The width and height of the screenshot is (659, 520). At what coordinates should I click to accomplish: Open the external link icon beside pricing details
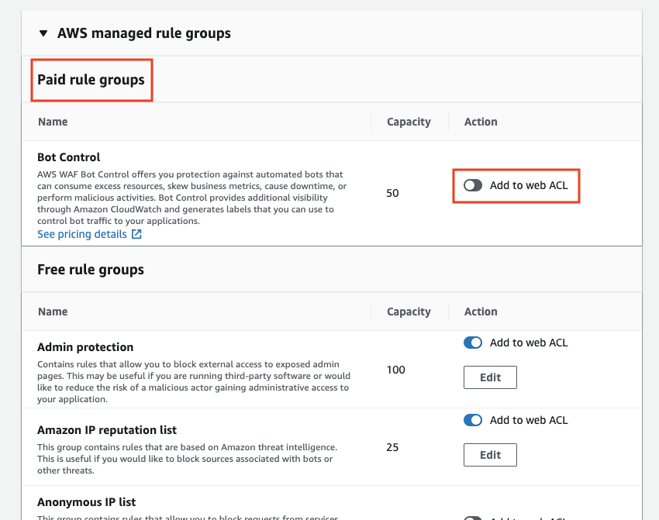coord(136,234)
